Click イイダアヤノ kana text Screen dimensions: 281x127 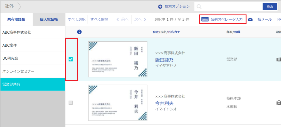point(166,66)
